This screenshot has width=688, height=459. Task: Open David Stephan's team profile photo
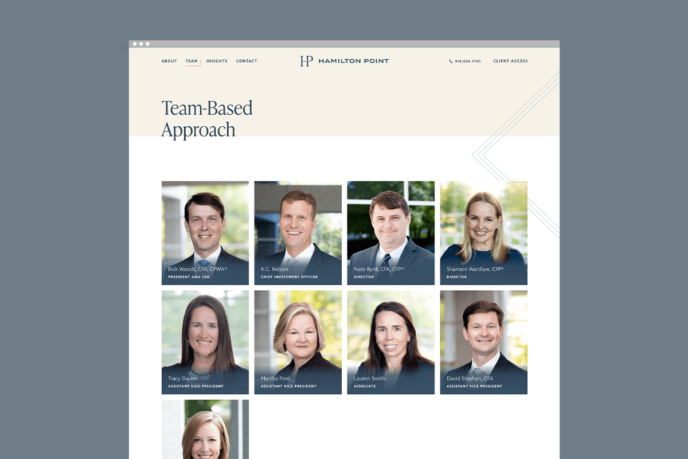coord(484,342)
